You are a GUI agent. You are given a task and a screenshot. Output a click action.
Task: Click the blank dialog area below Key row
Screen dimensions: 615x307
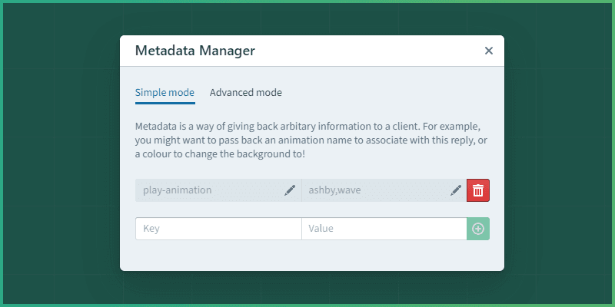[311, 255]
